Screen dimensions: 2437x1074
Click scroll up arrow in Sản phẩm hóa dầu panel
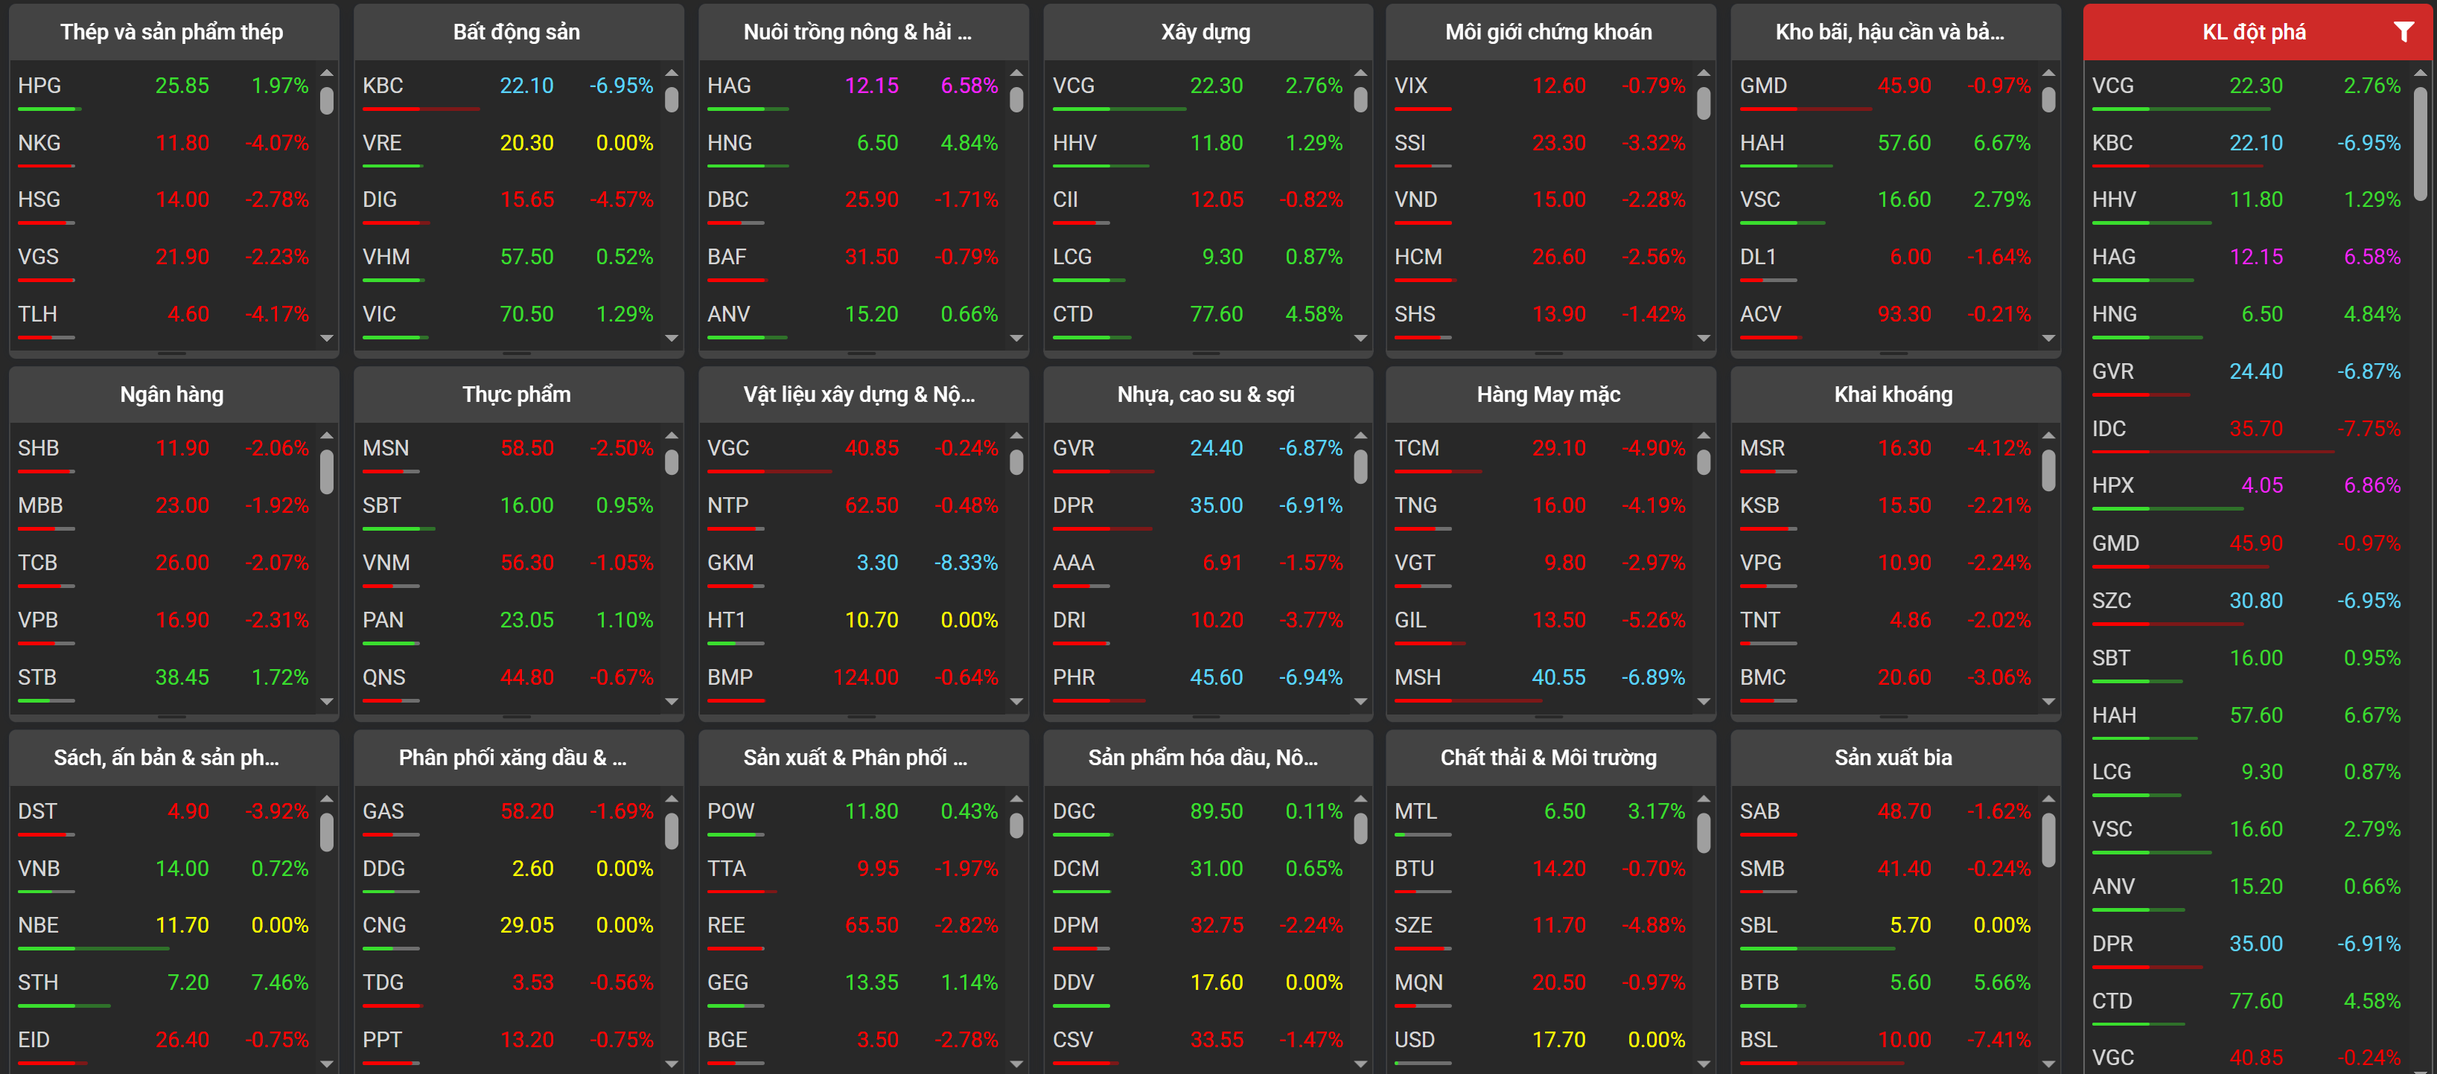click(x=1360, y=799)
